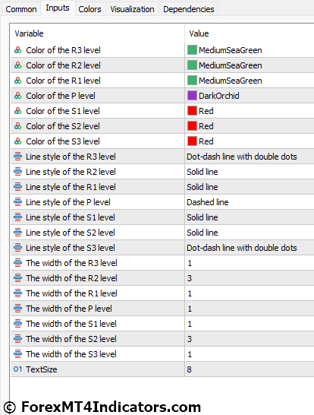Pick the MediumSeaGreen swatch for R3 level
Image resolution: width=314 pixels, height=415 pixels.
pos(192,50)
